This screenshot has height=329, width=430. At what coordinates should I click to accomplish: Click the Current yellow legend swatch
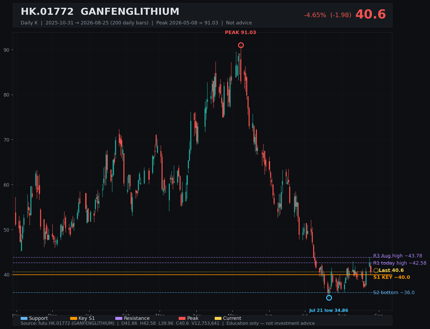point(218,318)
